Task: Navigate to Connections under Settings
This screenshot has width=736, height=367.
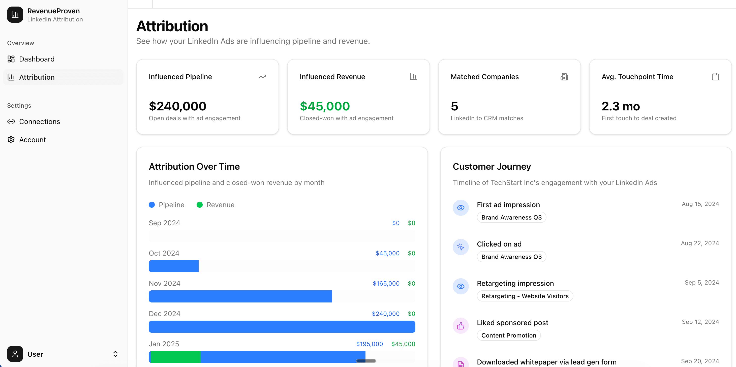Action: tap(39, 121)
